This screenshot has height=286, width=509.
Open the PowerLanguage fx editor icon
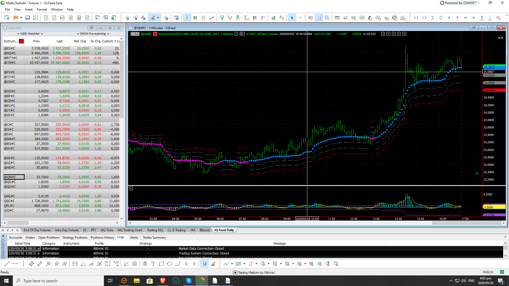point(106,18)
